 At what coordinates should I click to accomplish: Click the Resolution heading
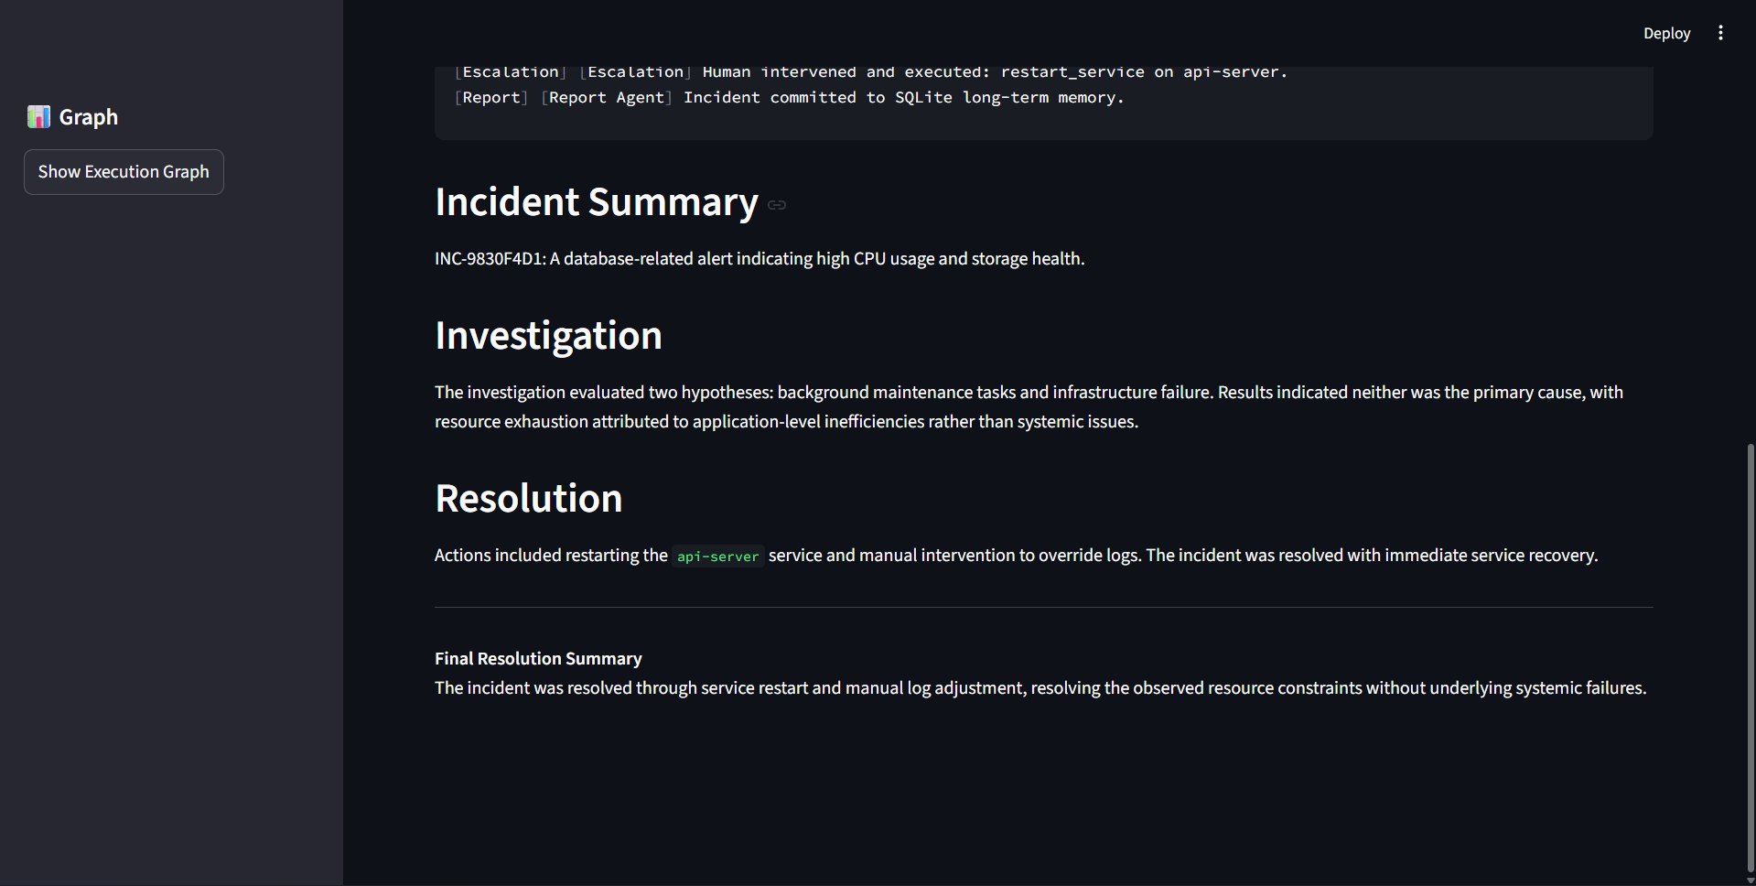click(x=528, y=499)
